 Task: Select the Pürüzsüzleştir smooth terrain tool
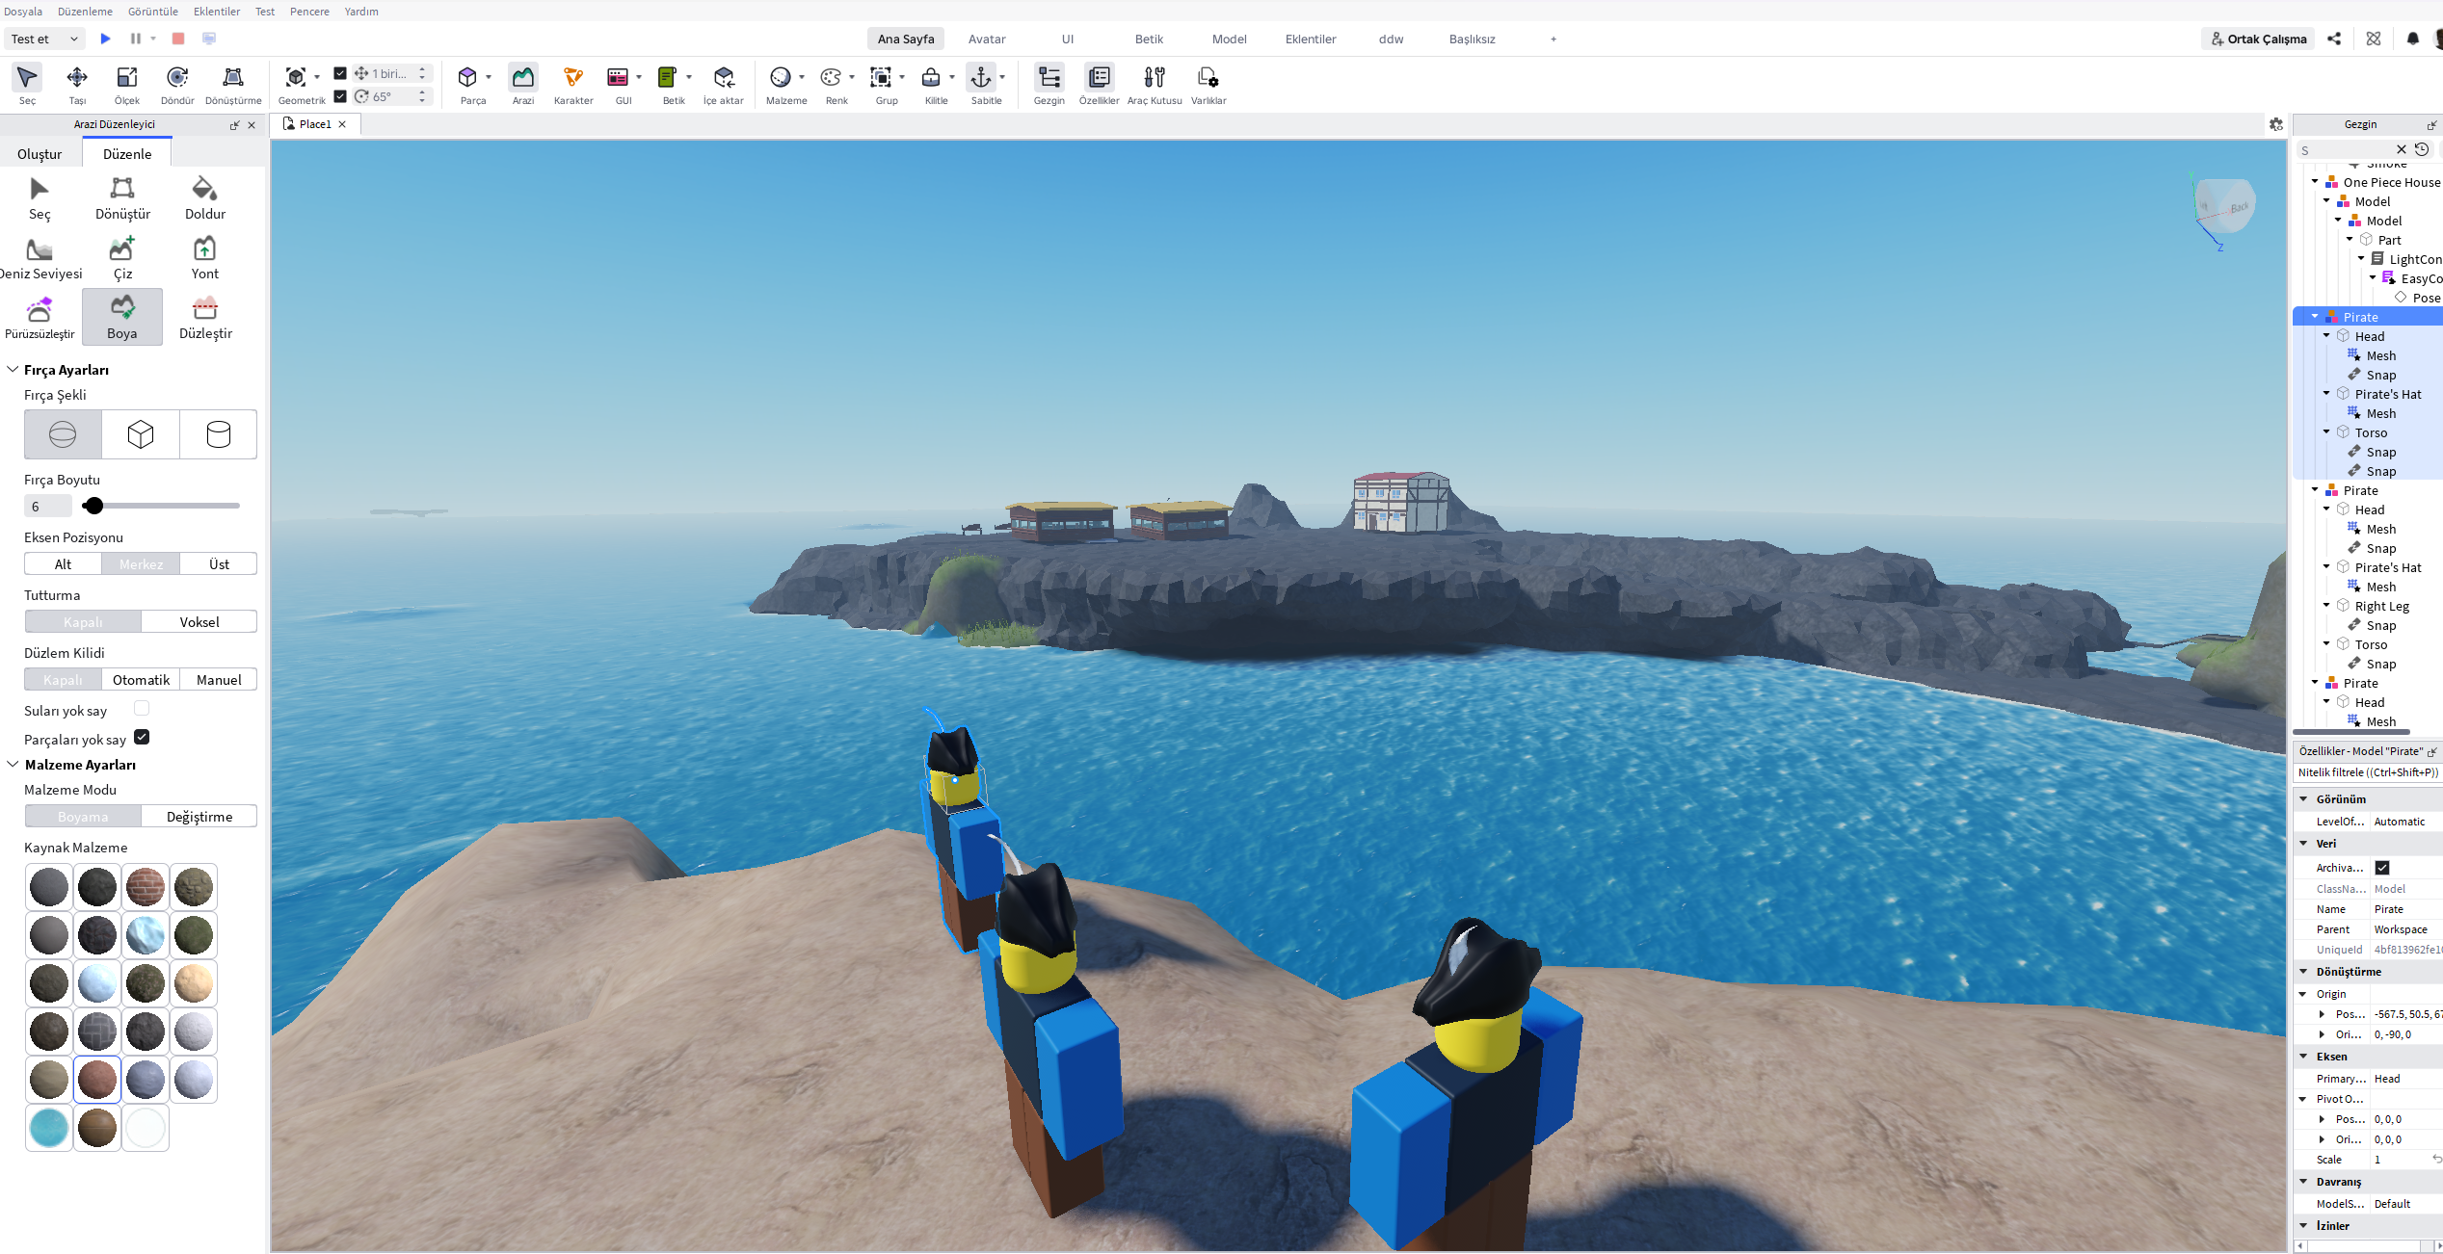click(40, 318)
